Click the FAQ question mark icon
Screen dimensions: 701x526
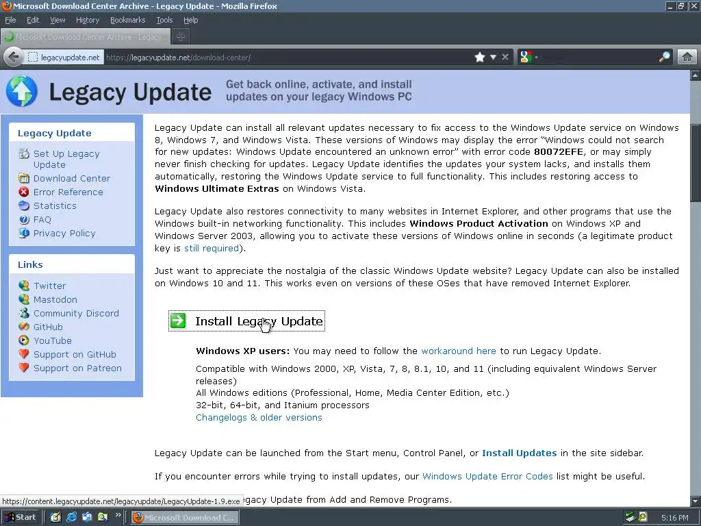[x=24, y=220]
